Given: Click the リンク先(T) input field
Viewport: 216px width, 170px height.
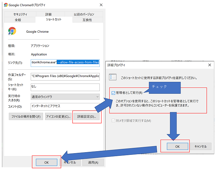Looking at the screenshot, I should [65, 63].
